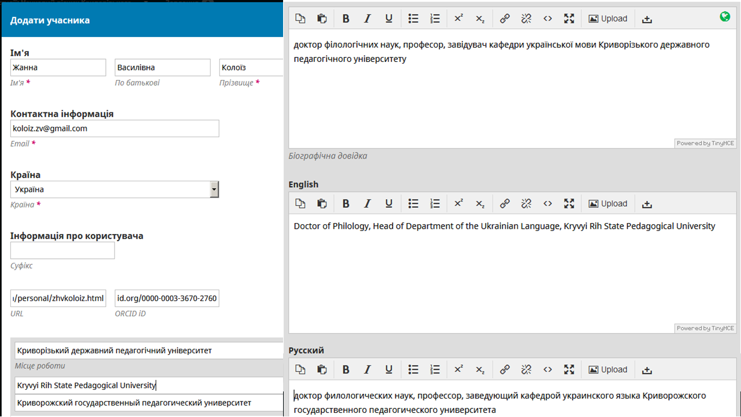Image resolution: width=741 pixels, height=417 pixels.
Task: Insert link in the top biography editor
Action: click(505, 19)
